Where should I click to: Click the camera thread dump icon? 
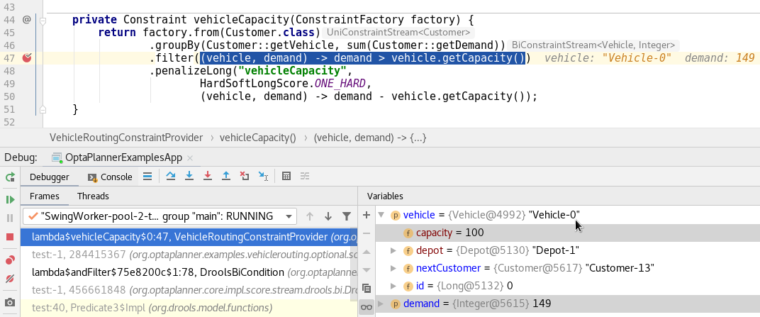pyautogui.click(x=10, y=303)
